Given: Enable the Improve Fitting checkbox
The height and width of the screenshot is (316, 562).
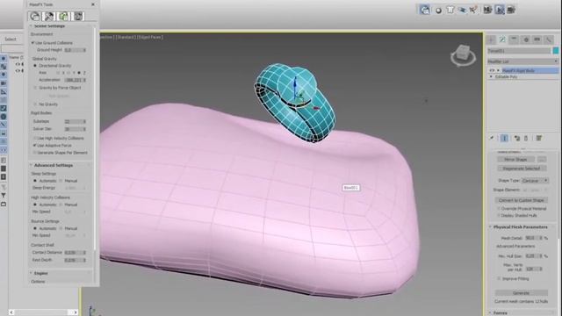Looking at the screenshot, I should point(499,278).
